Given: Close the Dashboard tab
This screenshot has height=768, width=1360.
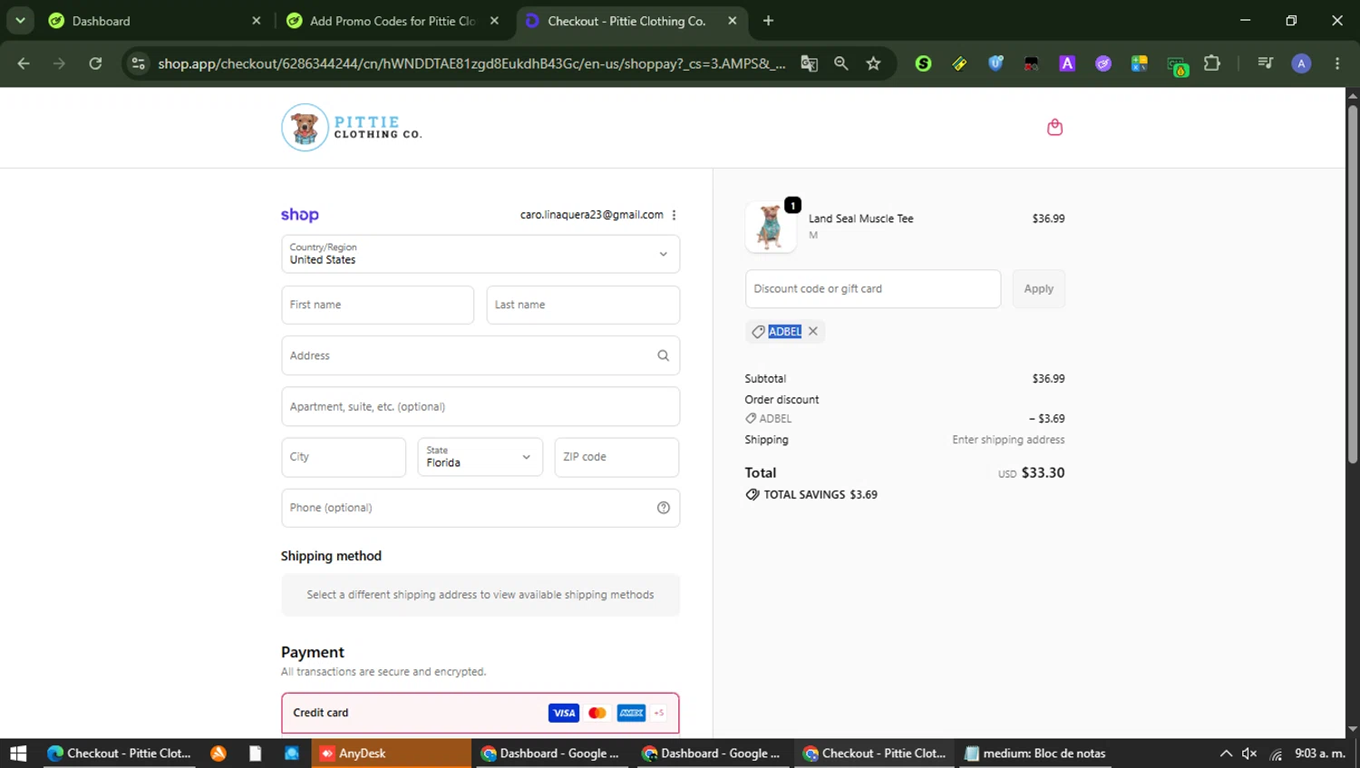Looking at the screenshot, I should click(257, 20).
